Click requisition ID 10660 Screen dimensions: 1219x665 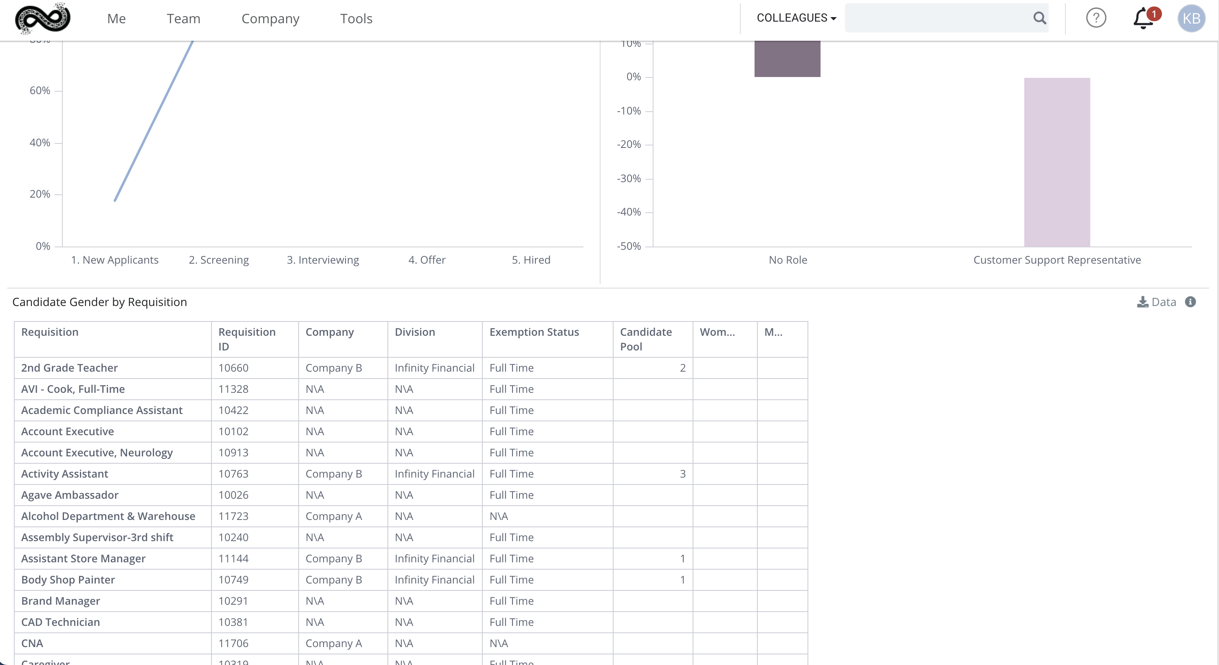(233, 368)
